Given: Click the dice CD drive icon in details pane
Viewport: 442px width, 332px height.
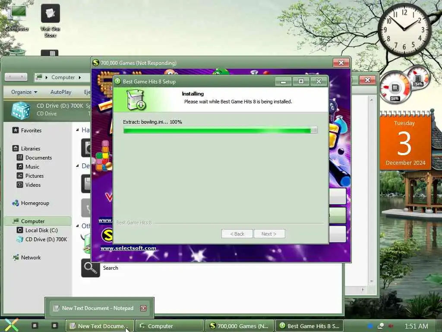Looking at the screenshot, I should (20, 110).
